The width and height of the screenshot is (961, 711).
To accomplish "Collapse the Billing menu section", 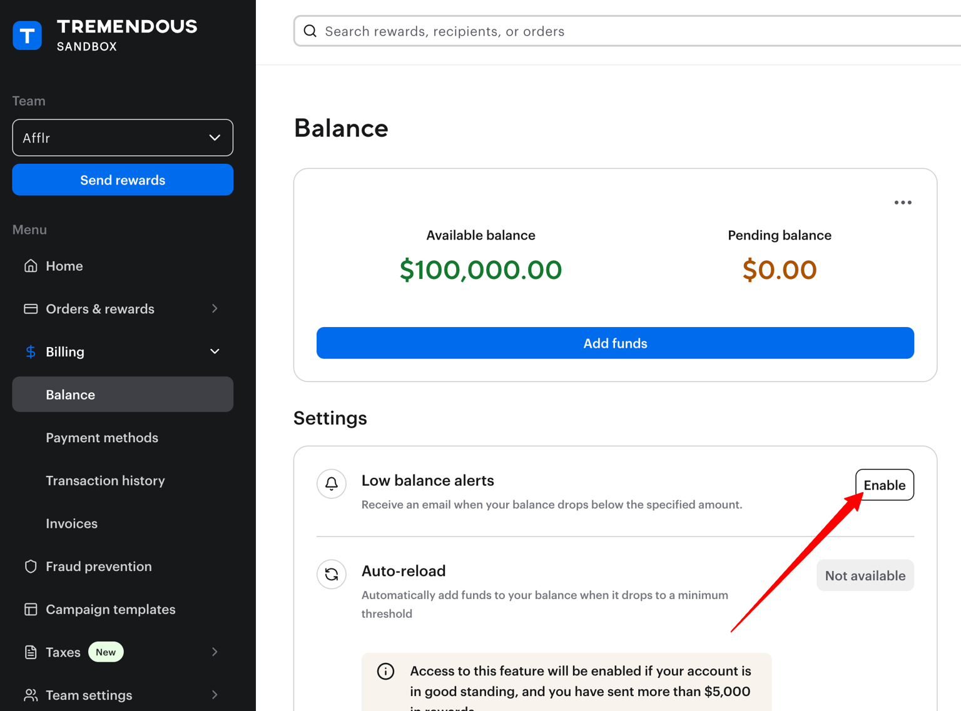I will [215, 351].
